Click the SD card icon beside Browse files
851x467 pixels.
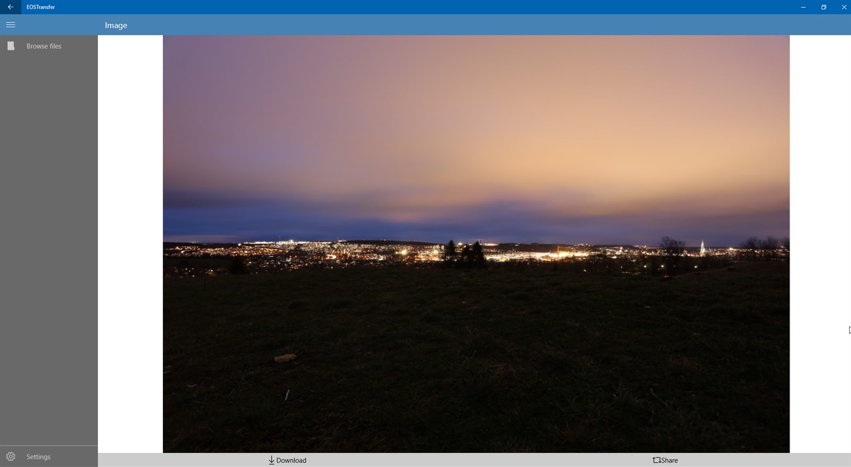tap(11, 46)
